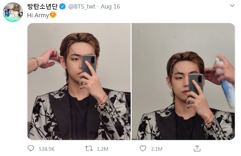Click the dot separator before Aug 16

(98, 7)
